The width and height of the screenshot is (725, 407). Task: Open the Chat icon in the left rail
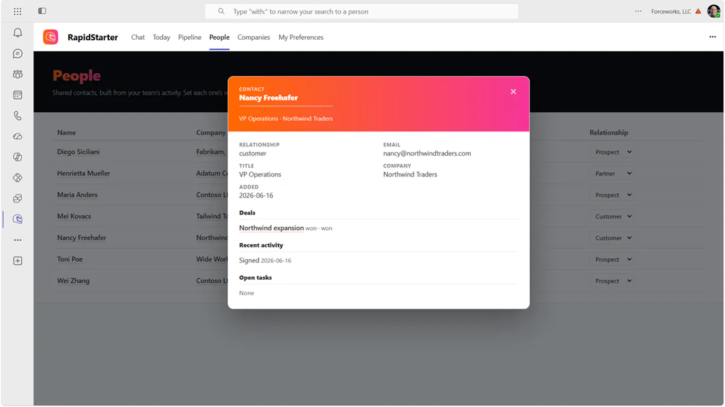(18, 54)
